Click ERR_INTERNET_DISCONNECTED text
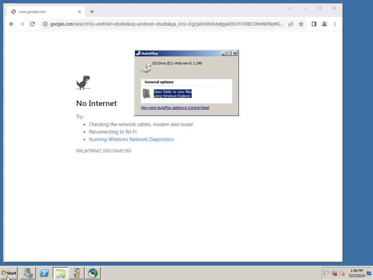The height and width of the screenshot is (280, 373). tap(104, 151)
